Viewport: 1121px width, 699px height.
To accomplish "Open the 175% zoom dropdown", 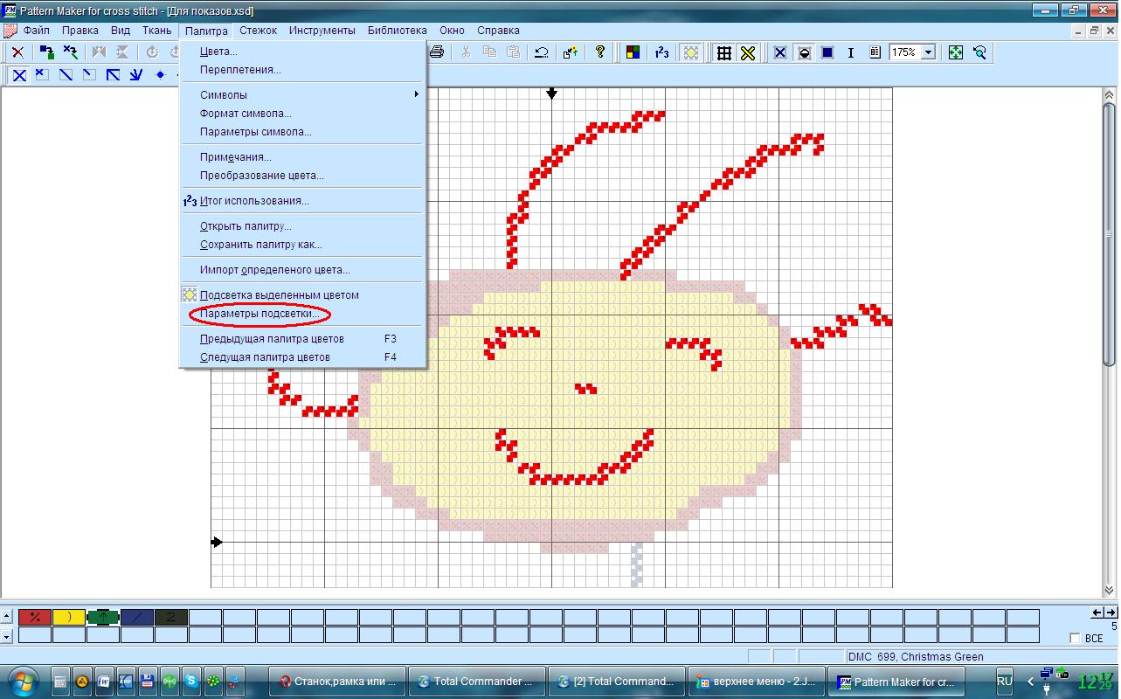I will (x=928, y=52).
